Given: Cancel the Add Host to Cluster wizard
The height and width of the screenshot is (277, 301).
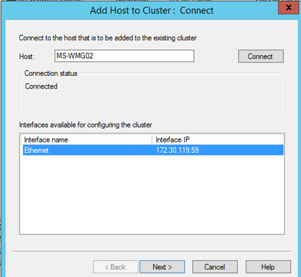Looking at the screenshot, I should [x=215, y=267].
